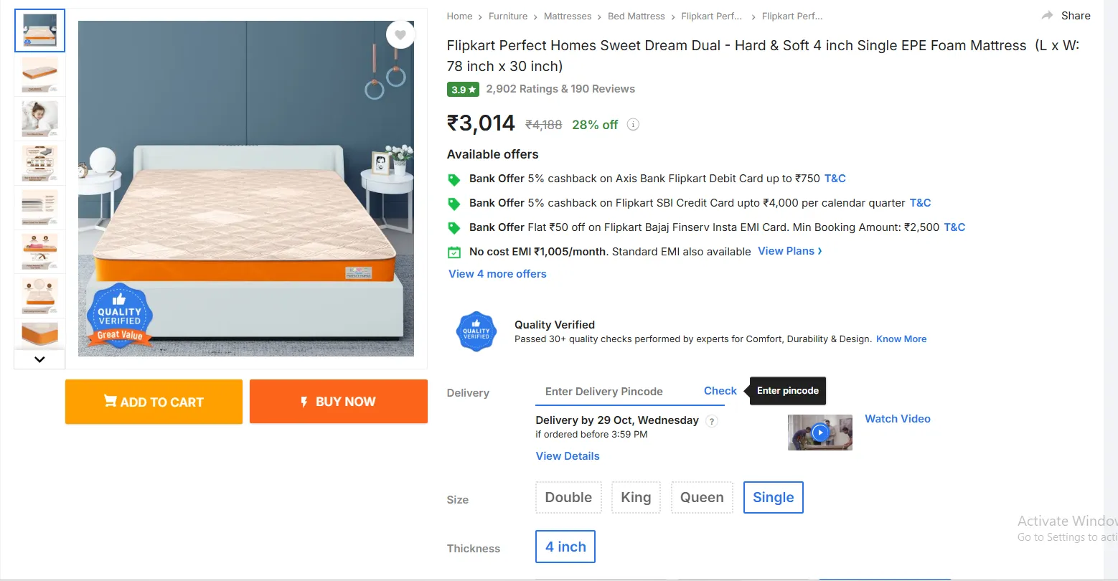Image resolution: width=1118 pixels, height=581 pixels.
Task: Click the green 3.9 star rating badge
Action: click(x=464, y=90)
